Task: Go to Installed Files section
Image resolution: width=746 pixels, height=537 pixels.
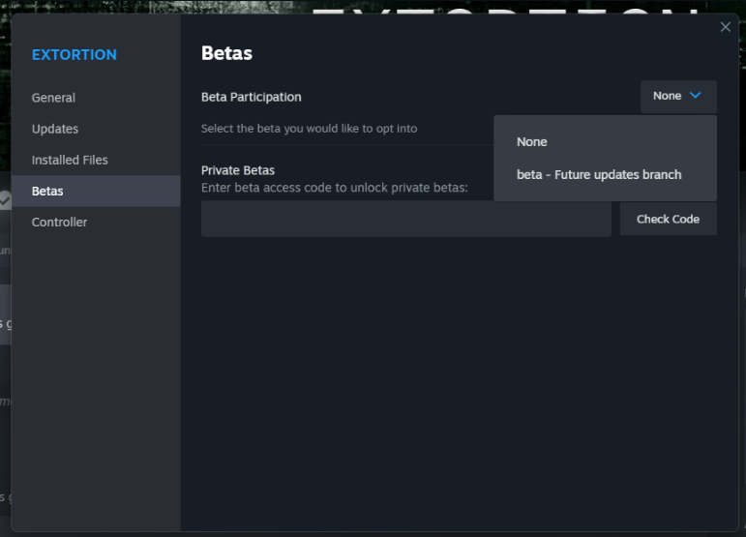Action: [96, 160]
